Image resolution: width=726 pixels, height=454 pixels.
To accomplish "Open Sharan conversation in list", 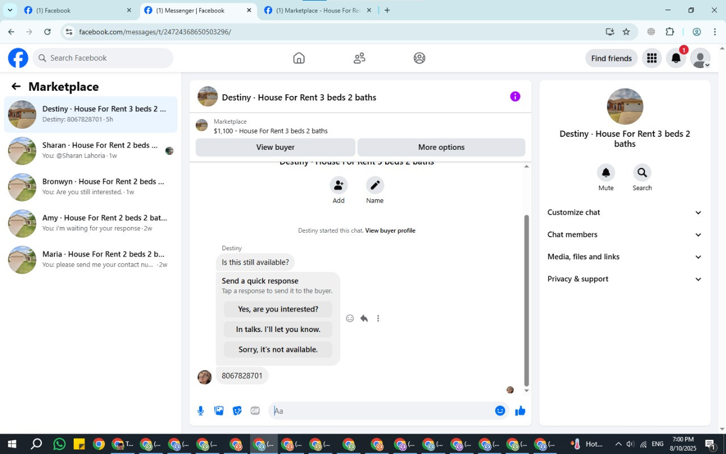I will 91,150.
